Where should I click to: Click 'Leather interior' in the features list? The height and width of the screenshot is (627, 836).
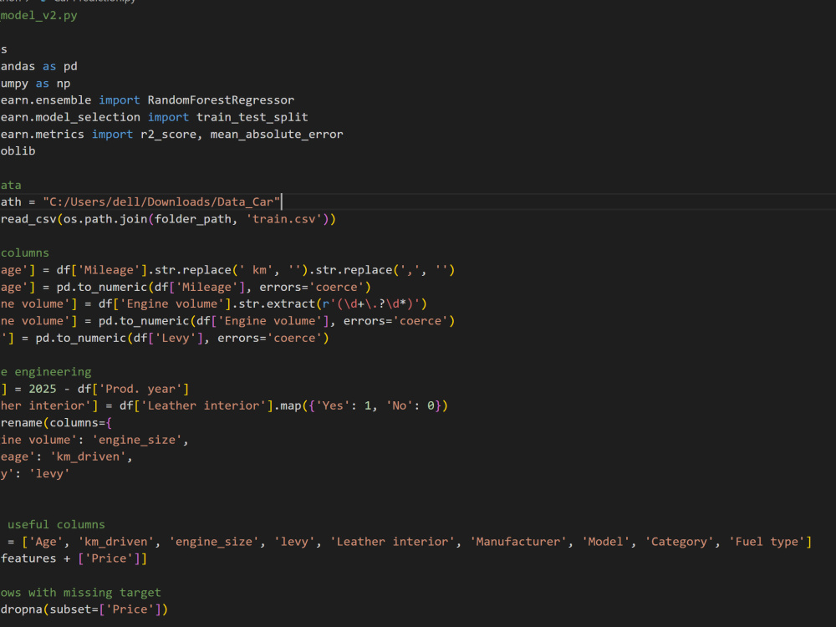point(392,542)
